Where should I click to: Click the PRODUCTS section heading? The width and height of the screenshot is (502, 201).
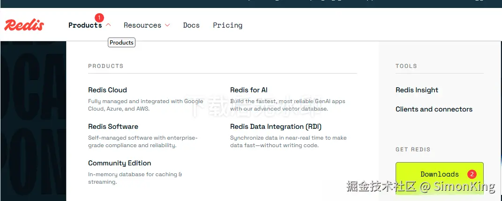click(x=105, y=66)
